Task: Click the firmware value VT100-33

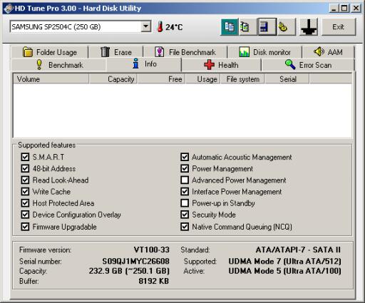Action: click(x=152, y=250)
